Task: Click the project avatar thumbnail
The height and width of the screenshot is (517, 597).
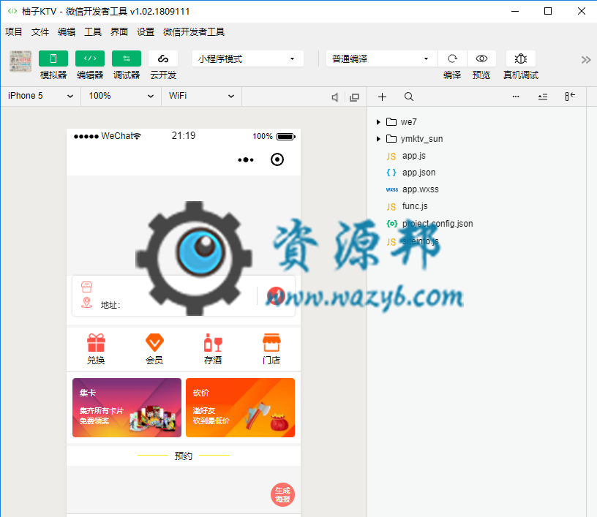Action: (x=20, y=61)
